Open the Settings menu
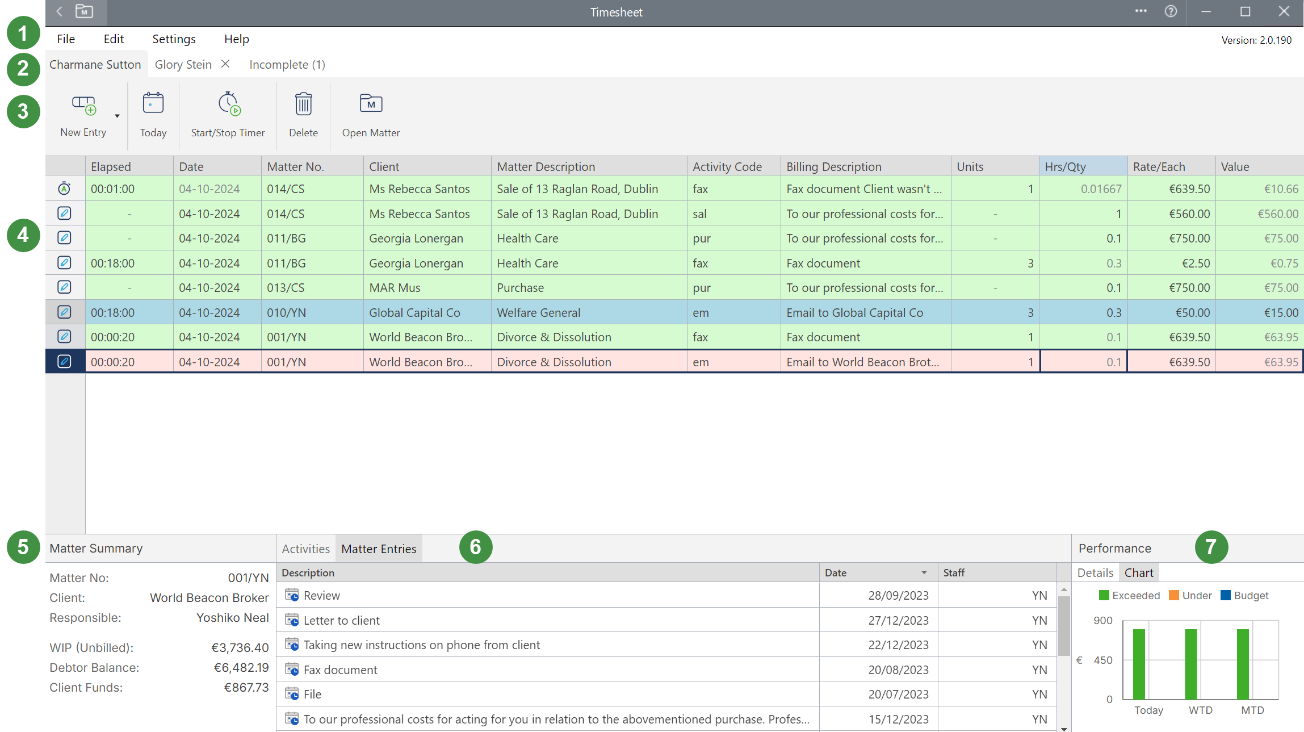The width and height of the screenshot is (1304, 732). [x=174, y=39]
